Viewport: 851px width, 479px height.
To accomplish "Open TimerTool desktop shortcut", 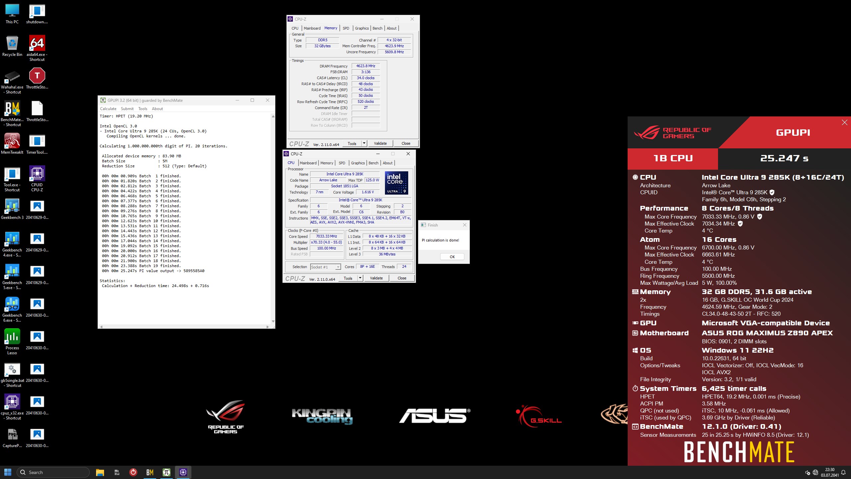I will 37,144.
